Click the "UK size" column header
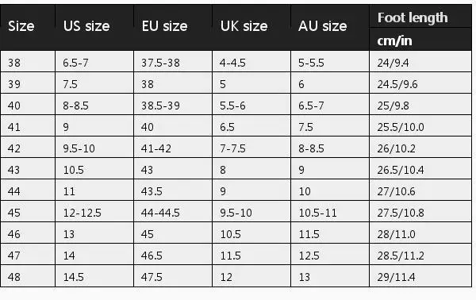 251,27
